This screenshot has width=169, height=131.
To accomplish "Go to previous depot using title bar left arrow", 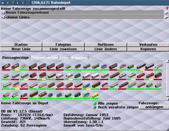I will (18, 3).
